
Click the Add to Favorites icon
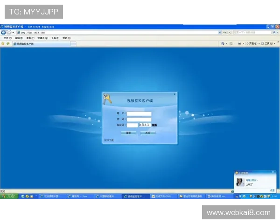(x=8, y=43)
